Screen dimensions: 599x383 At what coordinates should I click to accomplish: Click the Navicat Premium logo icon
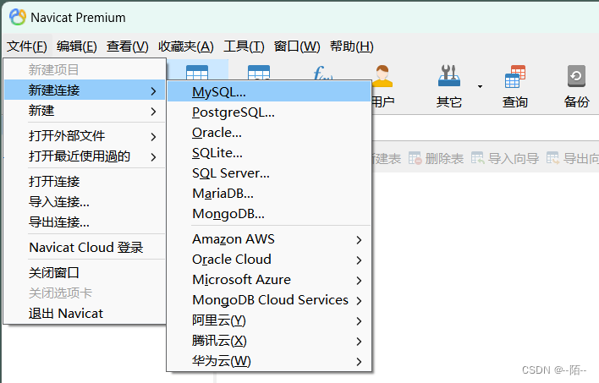(x=17, y=17)
